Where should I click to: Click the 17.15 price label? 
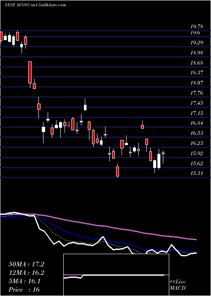(197, 113)
